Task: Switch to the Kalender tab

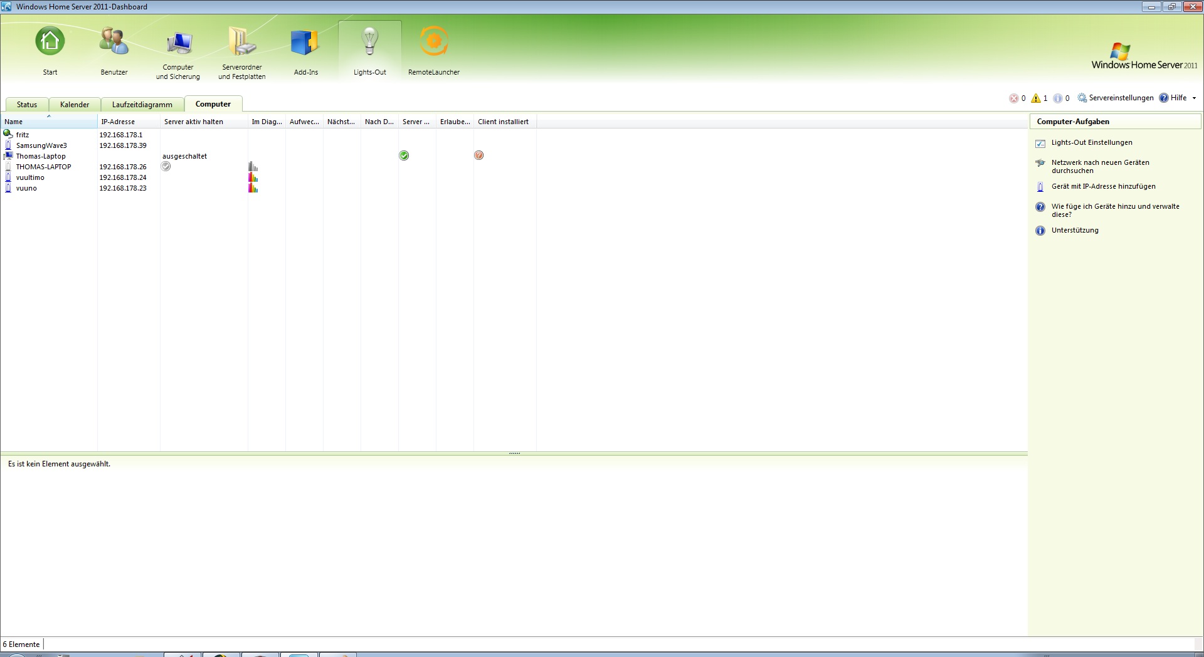Action: 75,105
